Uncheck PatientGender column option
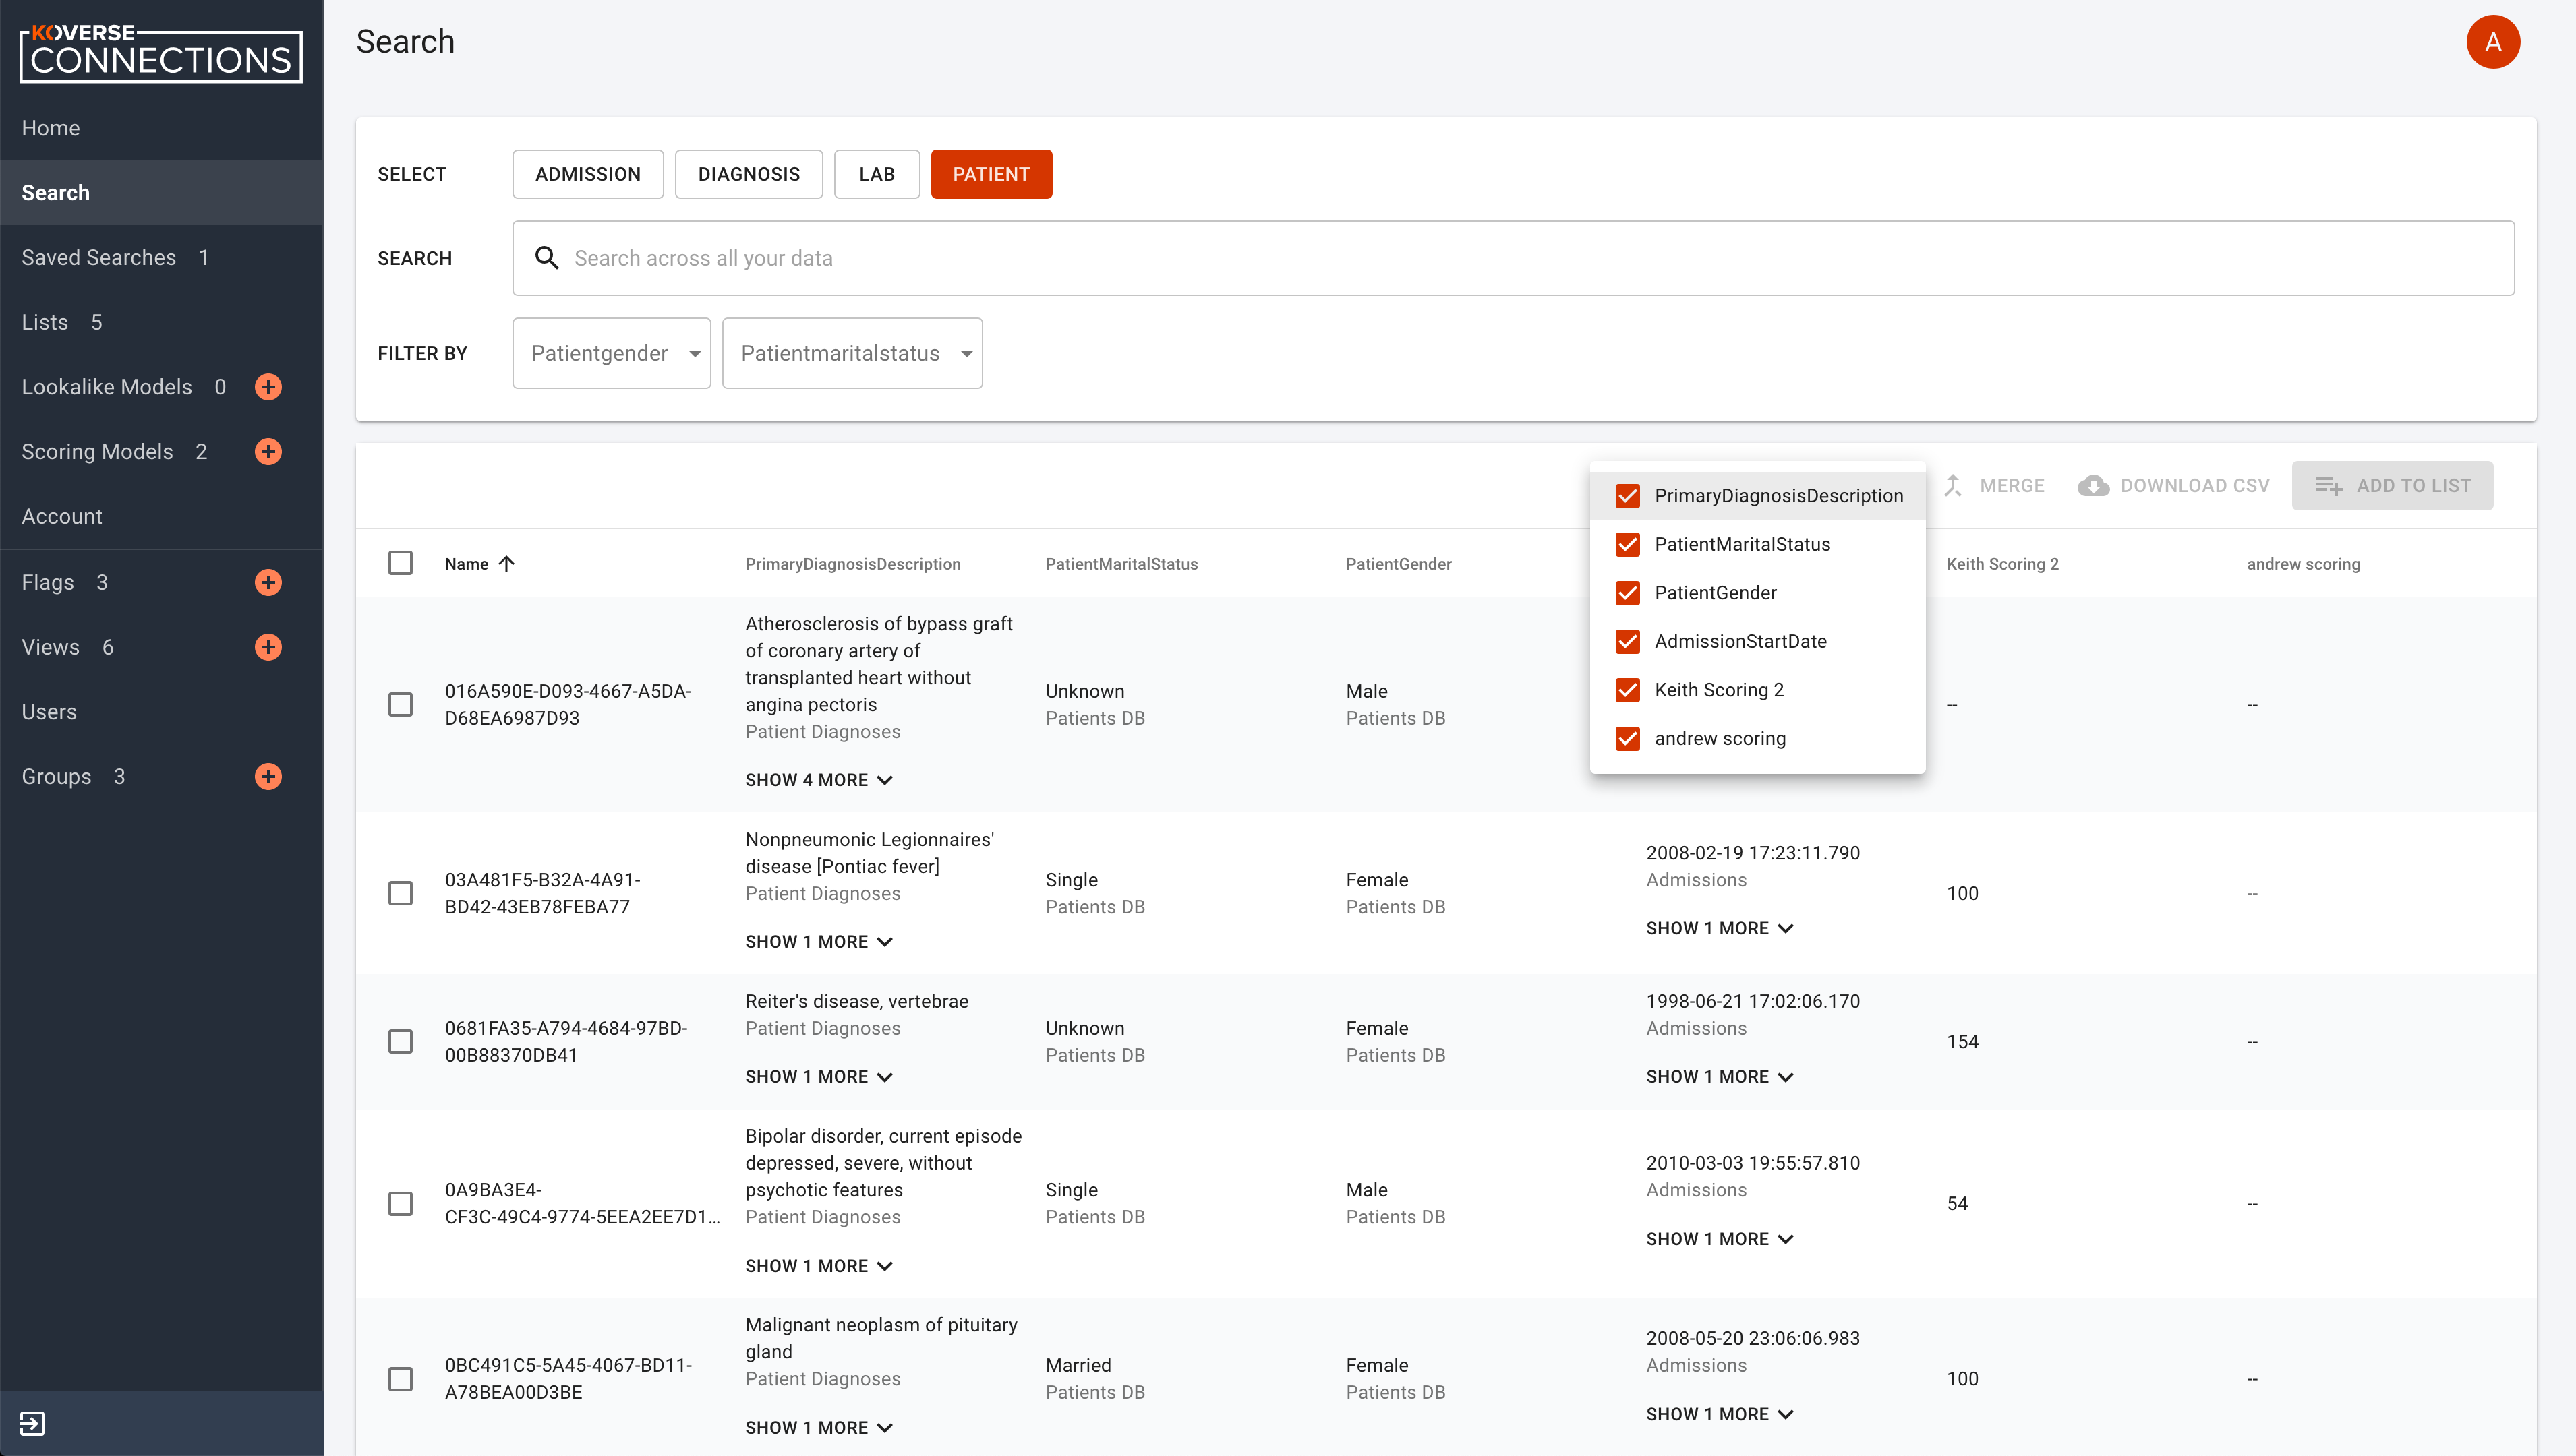 point(1628,593)
